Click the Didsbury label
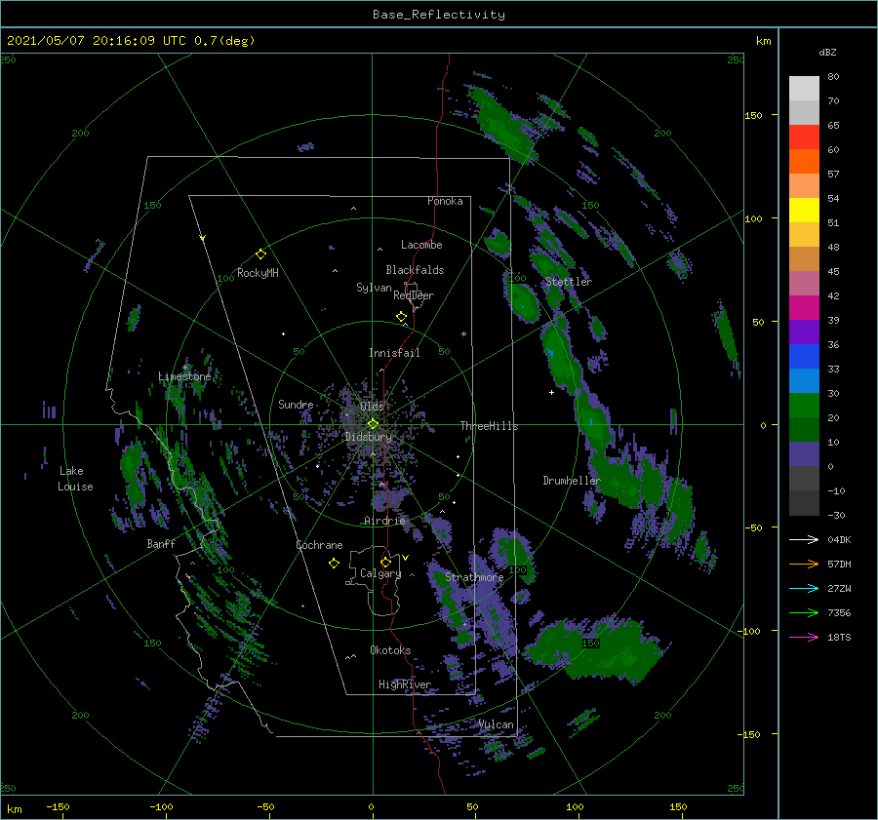This screenshot has height=820, width=878. (369, 437)
